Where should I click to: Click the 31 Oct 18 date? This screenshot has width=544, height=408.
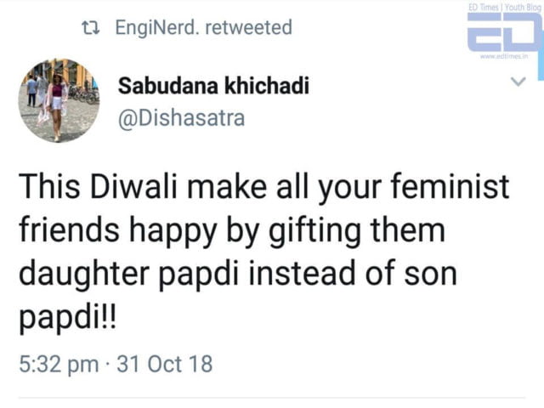tap(165, 365)
